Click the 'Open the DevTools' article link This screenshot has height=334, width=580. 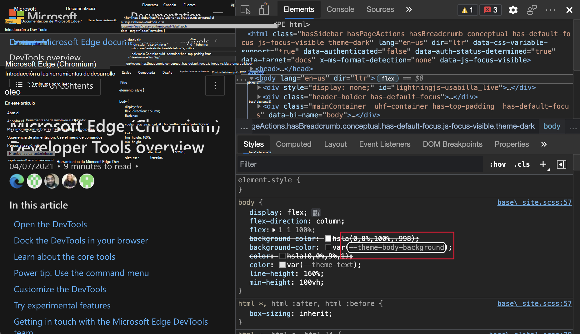(x=50, y=224)
